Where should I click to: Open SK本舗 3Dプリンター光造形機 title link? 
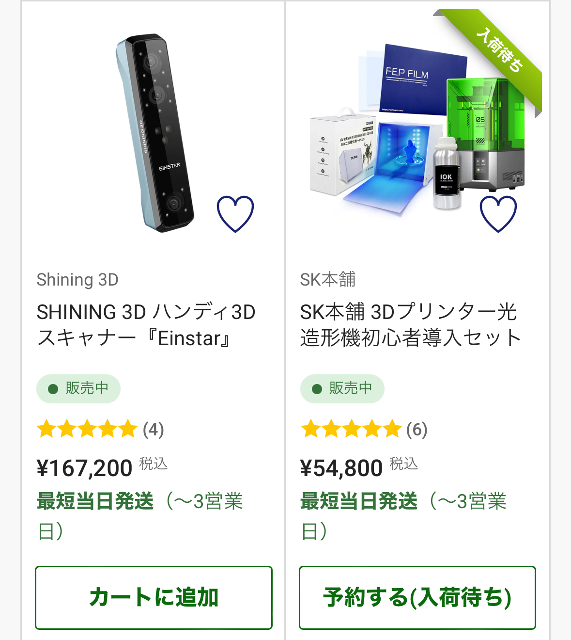tap(410, 325)
